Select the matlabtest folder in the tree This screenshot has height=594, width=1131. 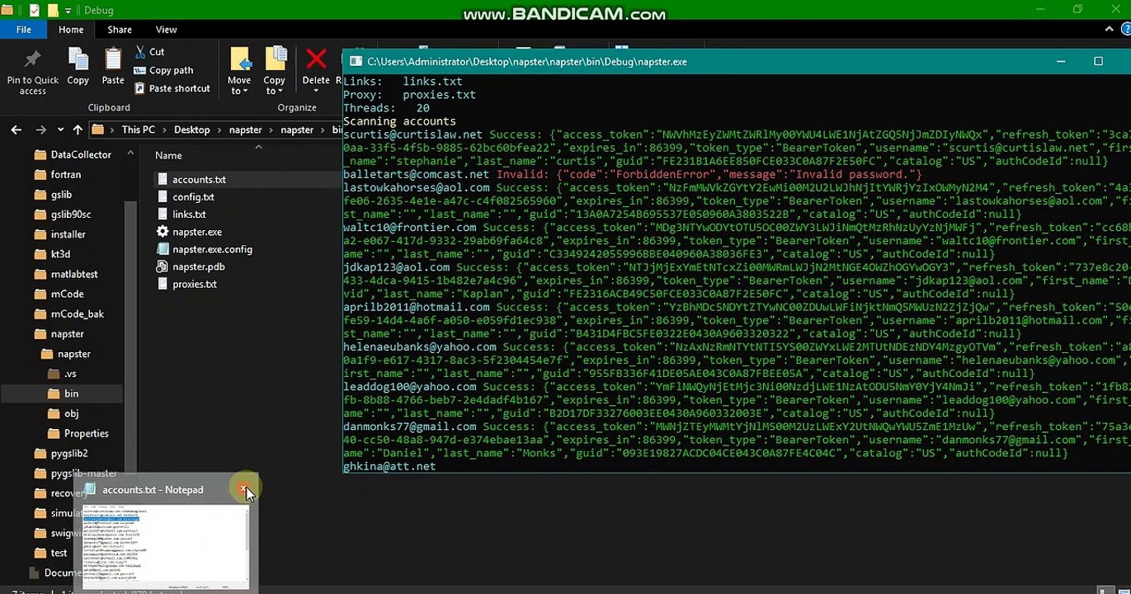coord(74,274)
